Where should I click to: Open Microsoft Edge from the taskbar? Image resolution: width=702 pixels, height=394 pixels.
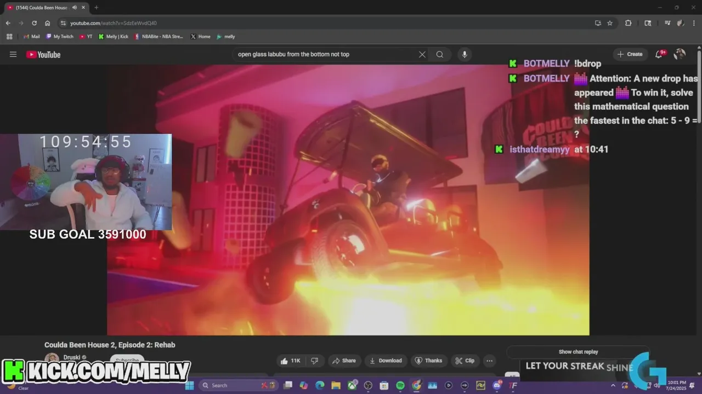320,385
